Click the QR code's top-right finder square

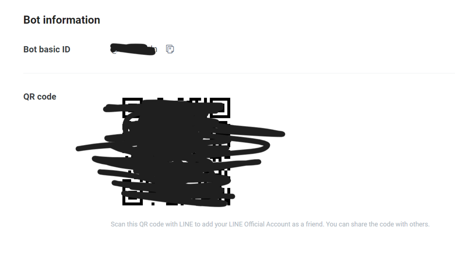221,107
